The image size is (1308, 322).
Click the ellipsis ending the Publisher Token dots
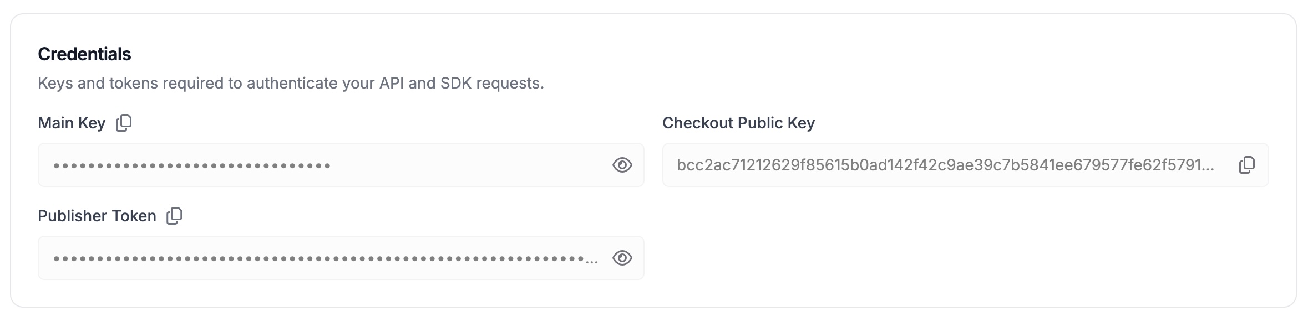click(592, 260)
